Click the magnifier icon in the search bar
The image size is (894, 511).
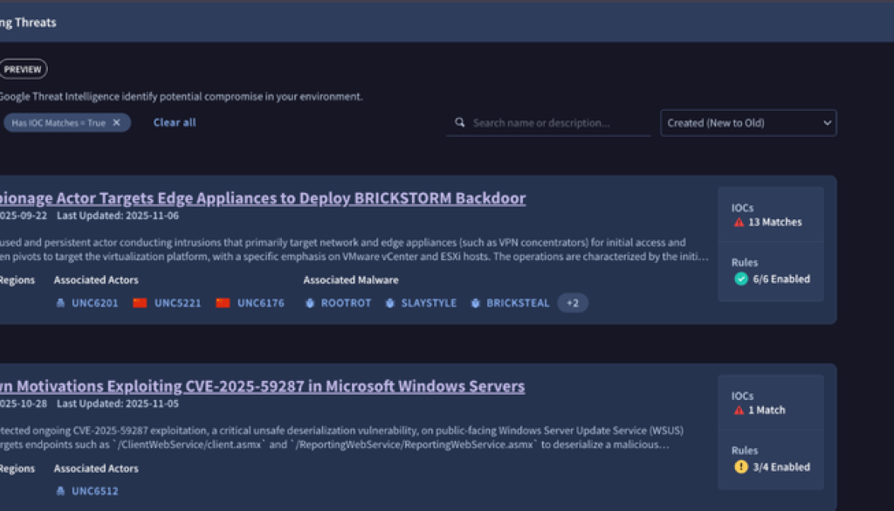click(460, 123)
